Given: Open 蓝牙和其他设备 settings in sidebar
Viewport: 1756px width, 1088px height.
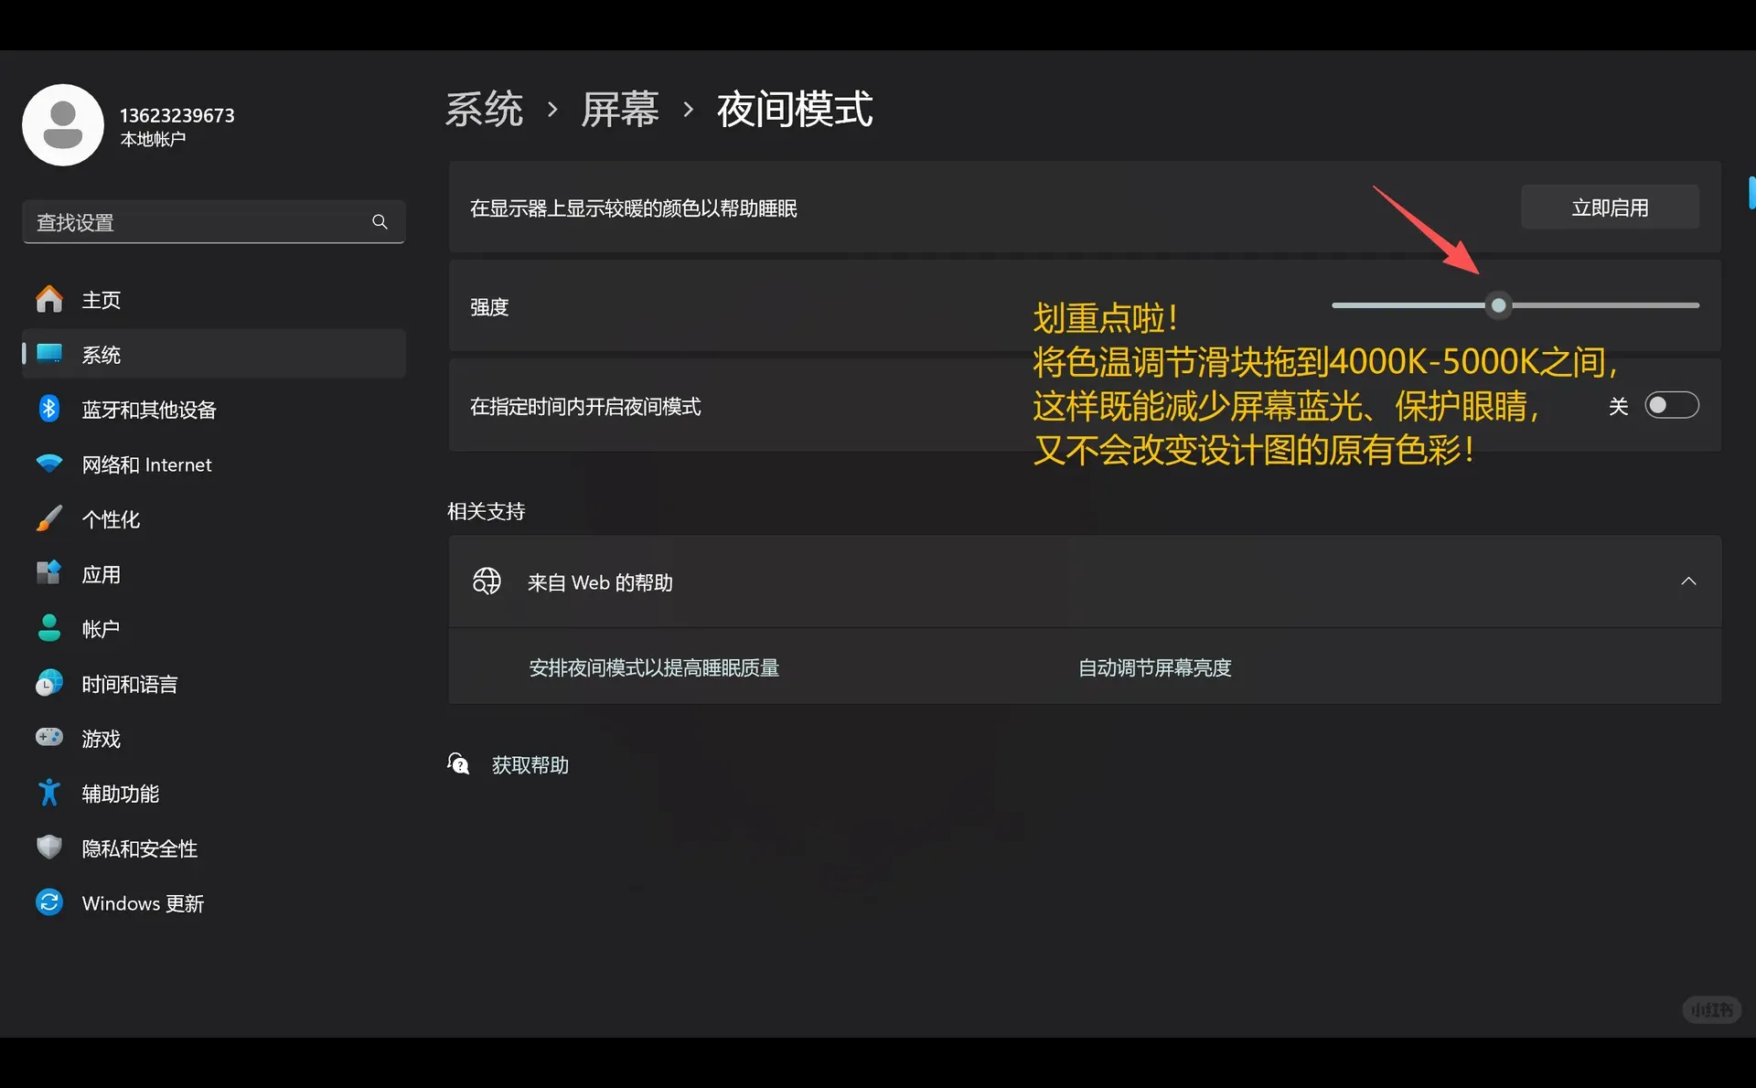Looking at the screenshot, I should pyautogui.click(x=149, y=410).
